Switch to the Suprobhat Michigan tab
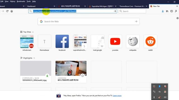The height and width of the screenshot is (100, 179). coord(103,6)
